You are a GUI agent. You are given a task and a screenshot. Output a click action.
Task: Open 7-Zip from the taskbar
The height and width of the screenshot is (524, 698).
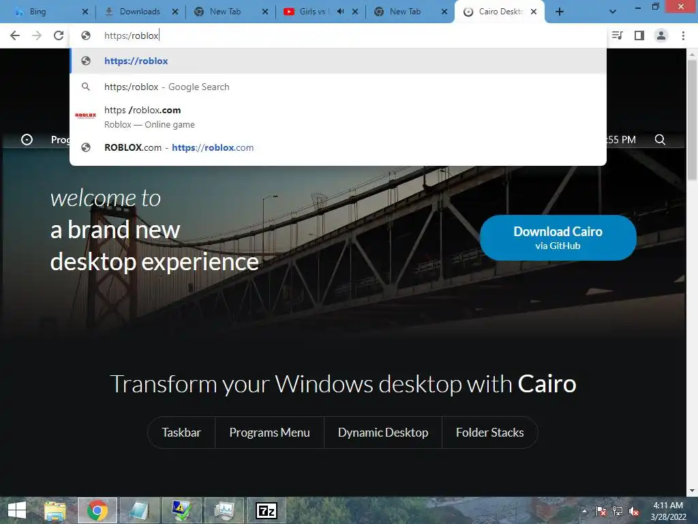click(267, 510)
